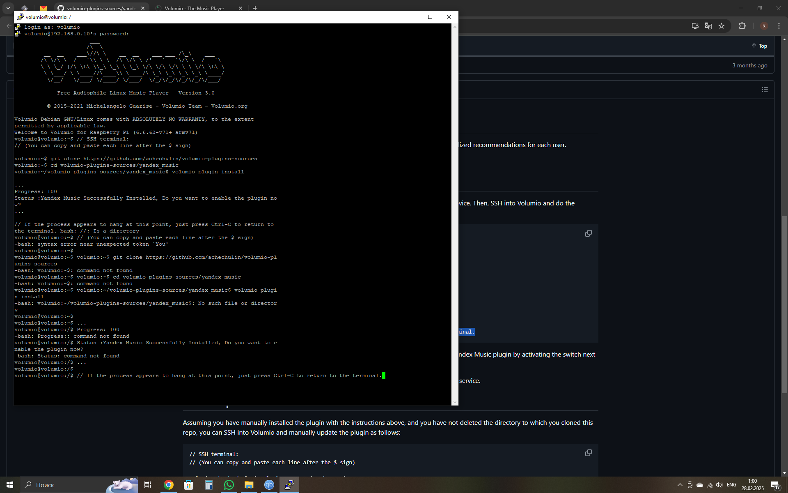Close the volumio-plugins-sources GitHub tab
The width and height of the screenshot is (788, 493).
(143, 8)
